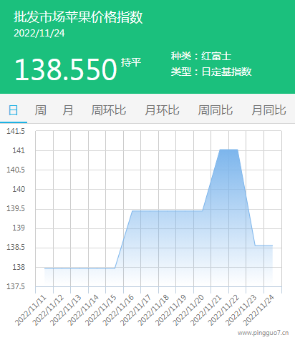This screenshot has width=295, height=340.
Task: Open the 周同比 tab
Action: (216, 110)
